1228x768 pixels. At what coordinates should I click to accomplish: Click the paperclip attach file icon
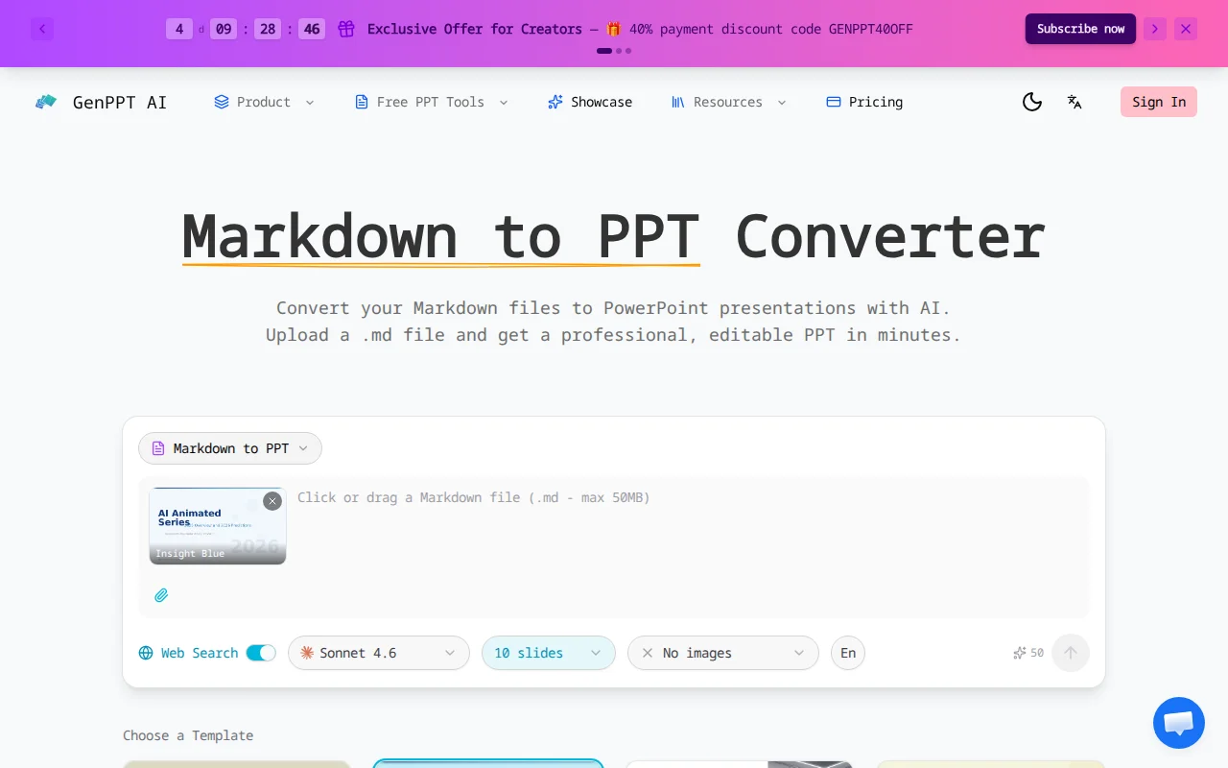coord(161,595)
